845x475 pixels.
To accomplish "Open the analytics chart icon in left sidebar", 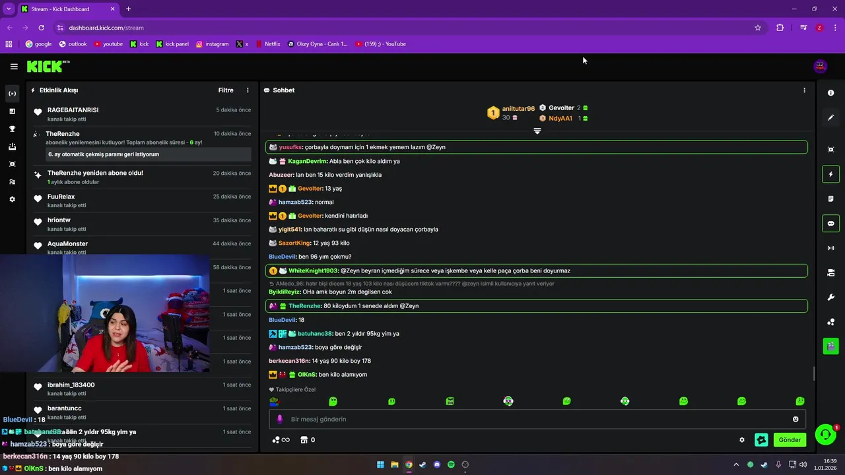I will (x=12, y=111).
